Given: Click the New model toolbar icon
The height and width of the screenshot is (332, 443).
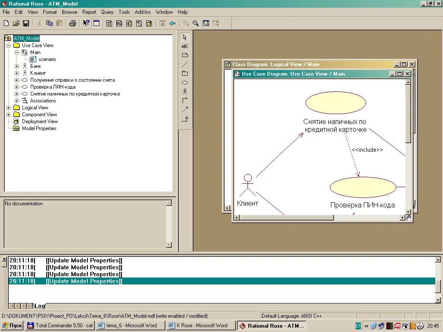Looking at the screenshot, I should pos(6,23).
